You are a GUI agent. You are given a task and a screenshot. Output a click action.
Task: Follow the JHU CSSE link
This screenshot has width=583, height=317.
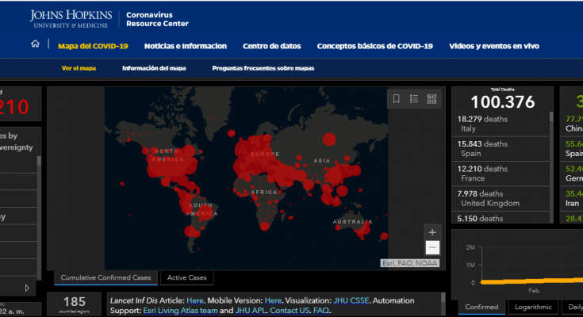coord(351,300)
